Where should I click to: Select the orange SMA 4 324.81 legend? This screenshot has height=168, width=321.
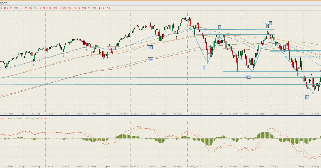point(82,8)
